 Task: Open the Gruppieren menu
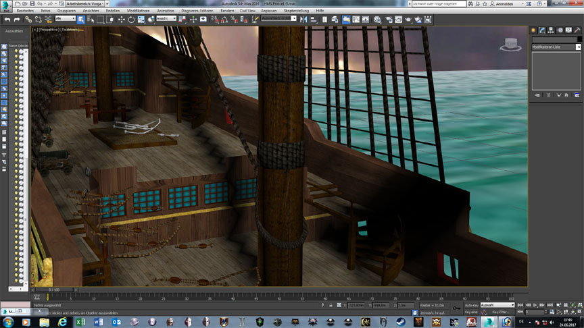[x=66, y=11]
